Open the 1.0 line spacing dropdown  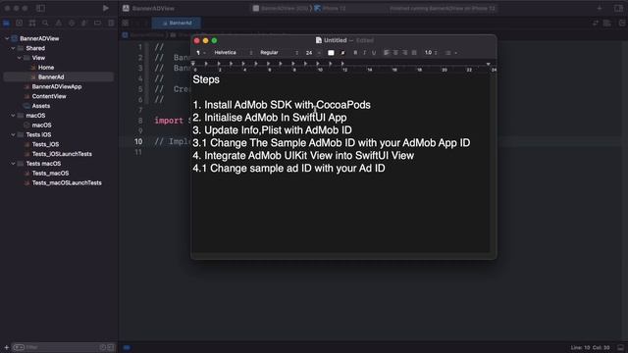tap(431, 52)
